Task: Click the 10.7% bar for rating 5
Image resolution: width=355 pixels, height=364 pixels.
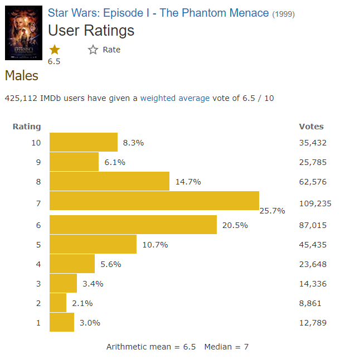Action: [93, 244]
